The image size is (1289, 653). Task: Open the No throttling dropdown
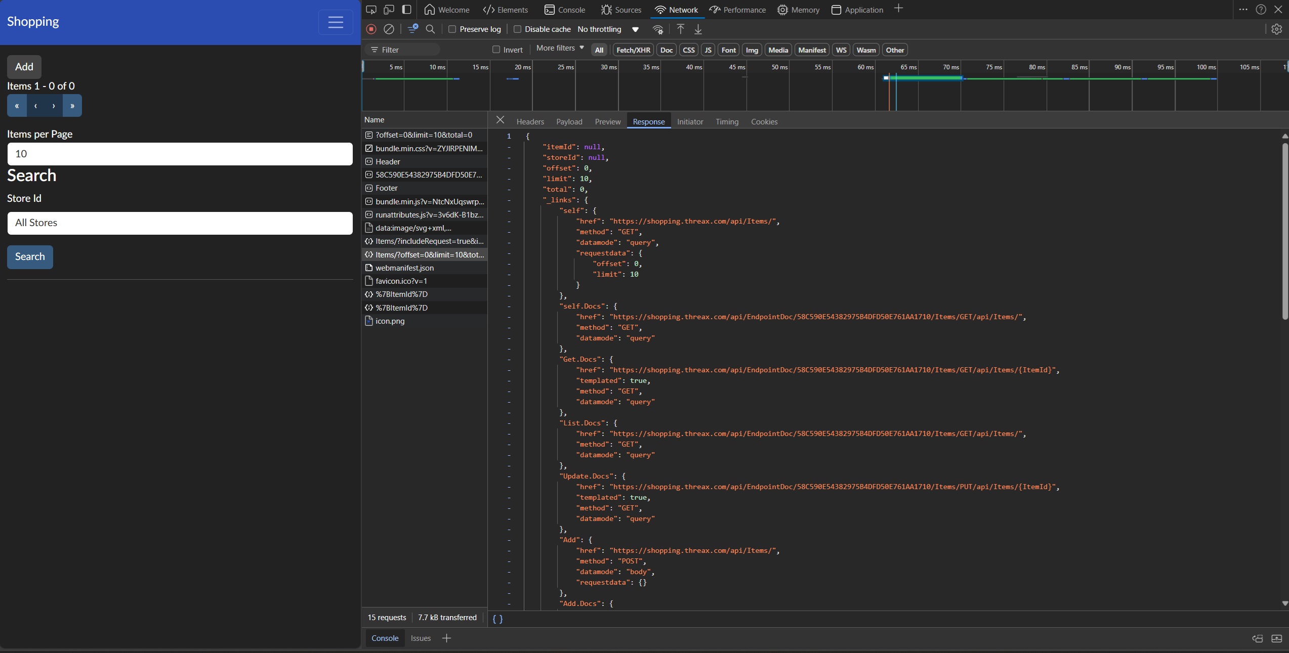click(x=608, y=29)
